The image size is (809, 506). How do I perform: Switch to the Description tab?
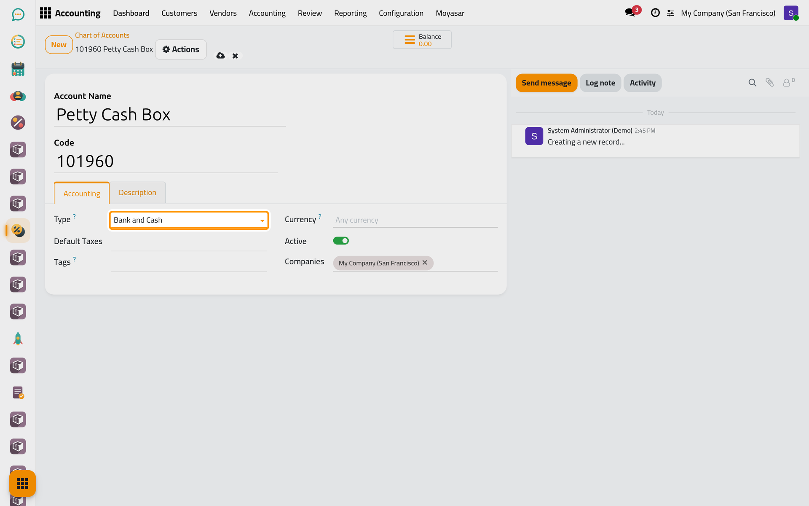point(137,193)
